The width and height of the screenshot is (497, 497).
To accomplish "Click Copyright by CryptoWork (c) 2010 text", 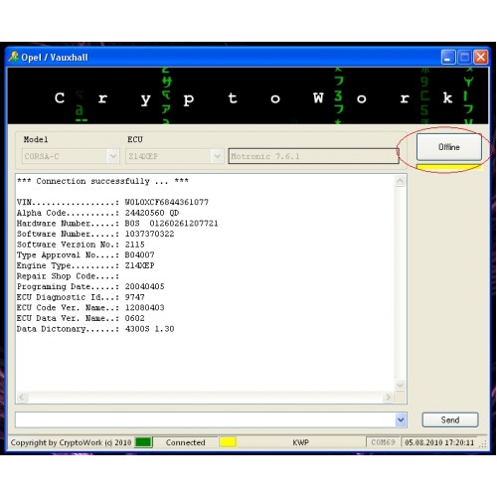I will click(71, 442).
